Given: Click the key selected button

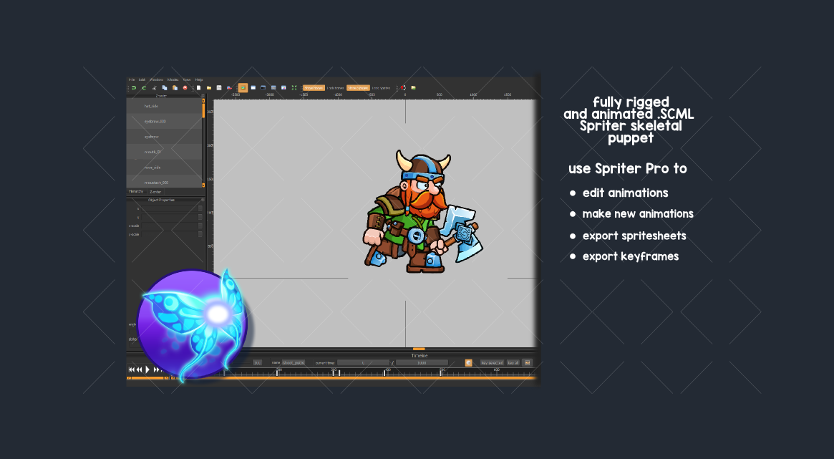Looking at the screenshot, I should pyautogui.click(x=492, y=363).
